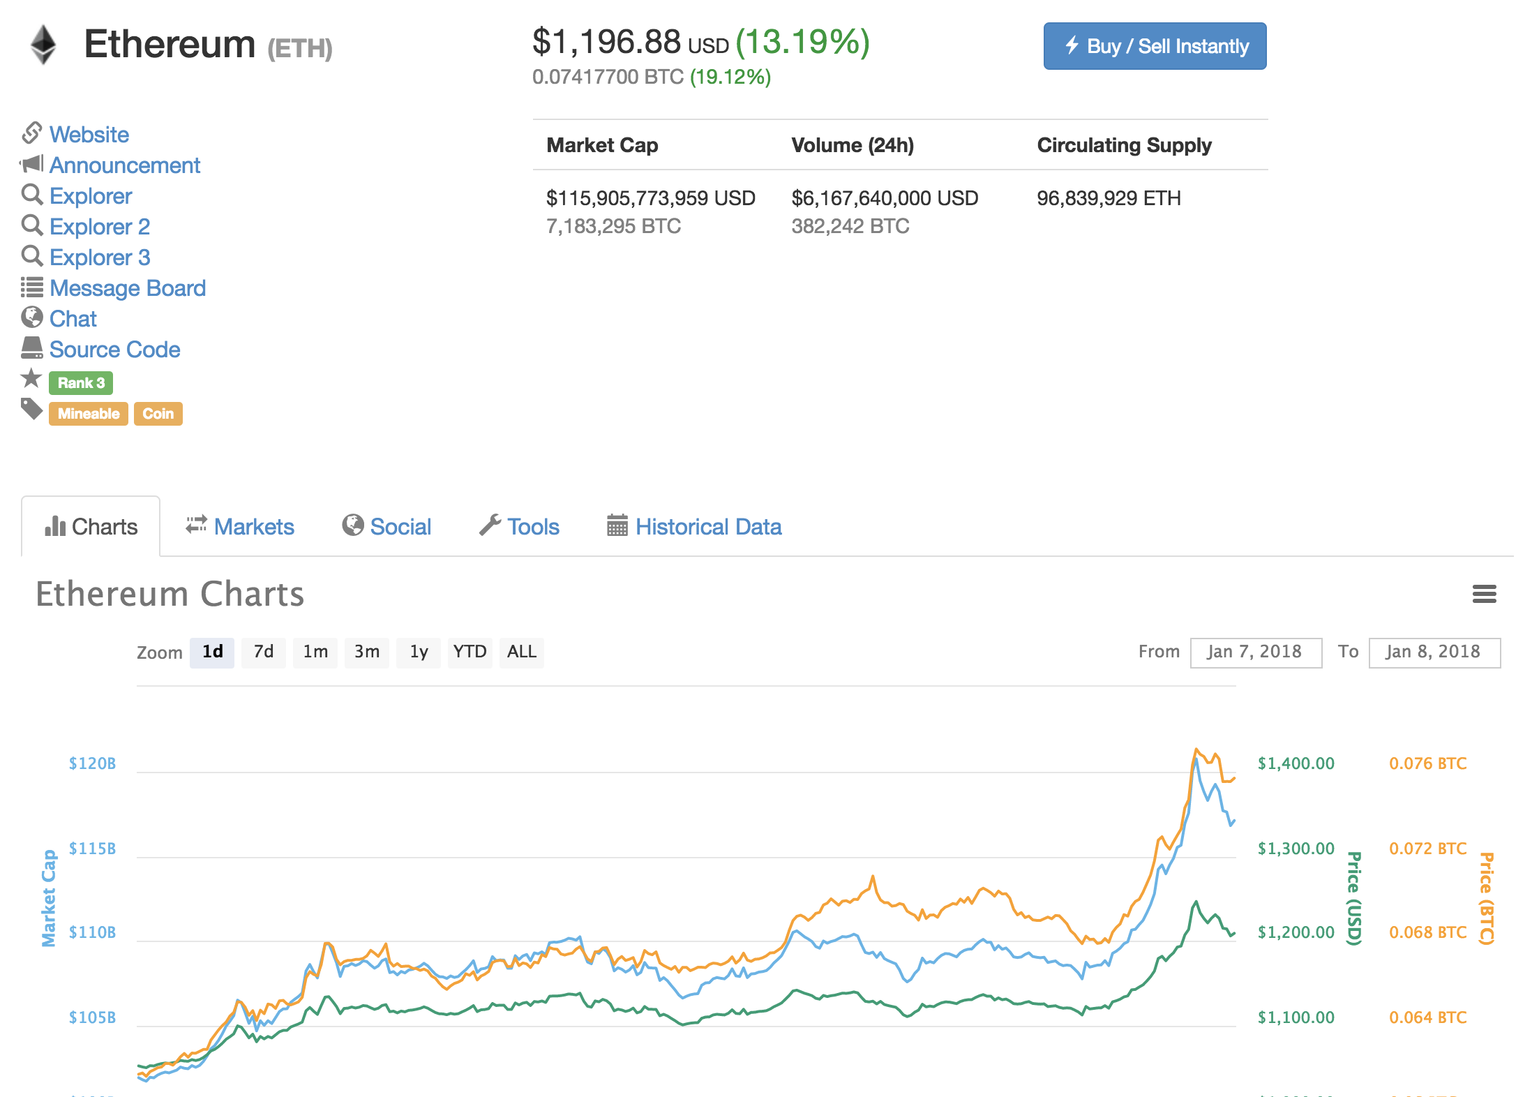Click the Circulating Supply column header
The image size is (1539, 1097).
coord(1124,145)
